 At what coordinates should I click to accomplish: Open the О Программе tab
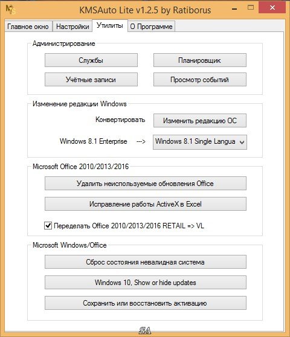pos(151,27)
